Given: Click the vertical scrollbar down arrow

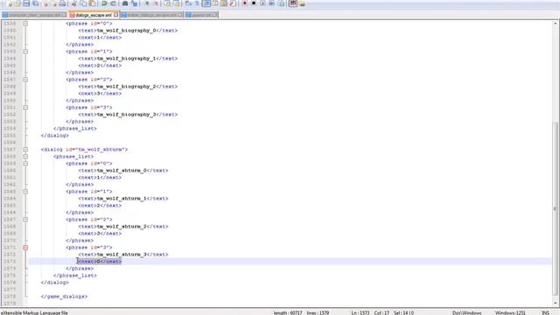Looking at the screenshot, I should point(556,304).
